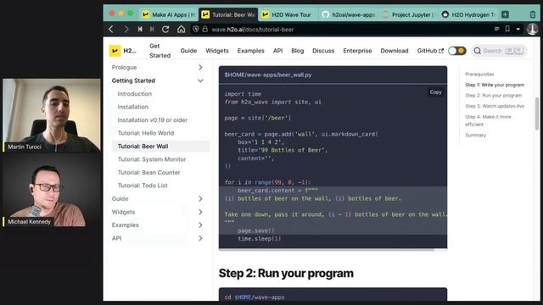The width and height of the screenshot is (543, 305).
Task: Jump to Step 3: Watch updates live
Action: 495,106
